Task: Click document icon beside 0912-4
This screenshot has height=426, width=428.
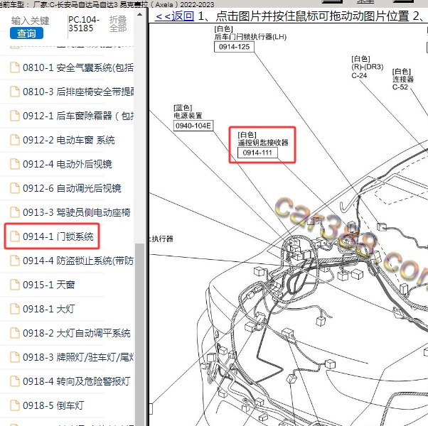Action: [x=15, y=164]
